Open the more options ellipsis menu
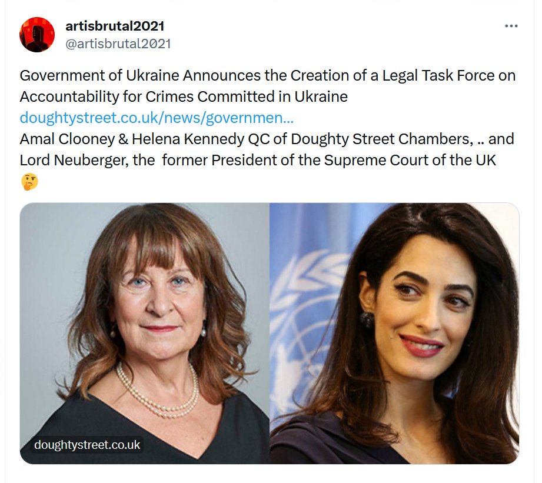The image size is (542, 483). click(x=511, y=26)
